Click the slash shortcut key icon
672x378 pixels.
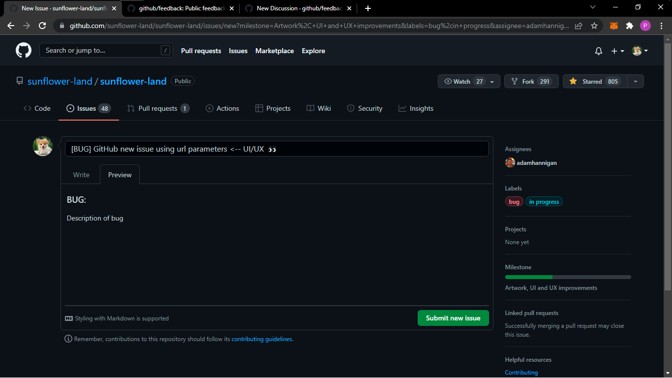[x=165, y=50]
